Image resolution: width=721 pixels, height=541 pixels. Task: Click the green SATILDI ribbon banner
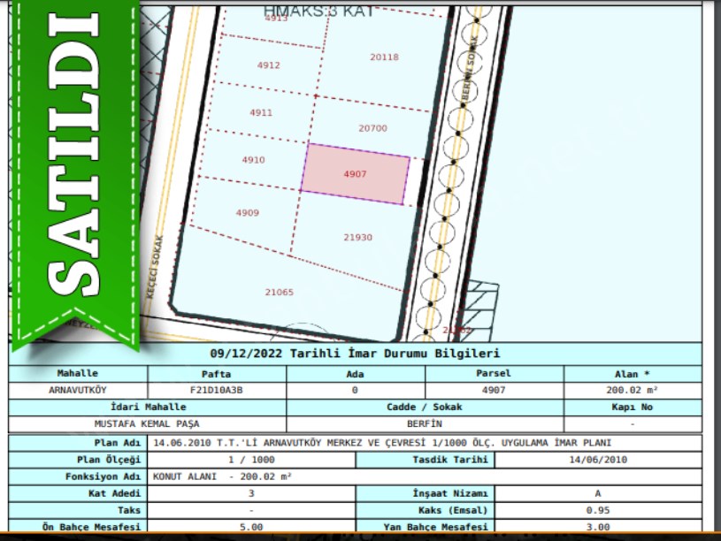click(74, 168)
